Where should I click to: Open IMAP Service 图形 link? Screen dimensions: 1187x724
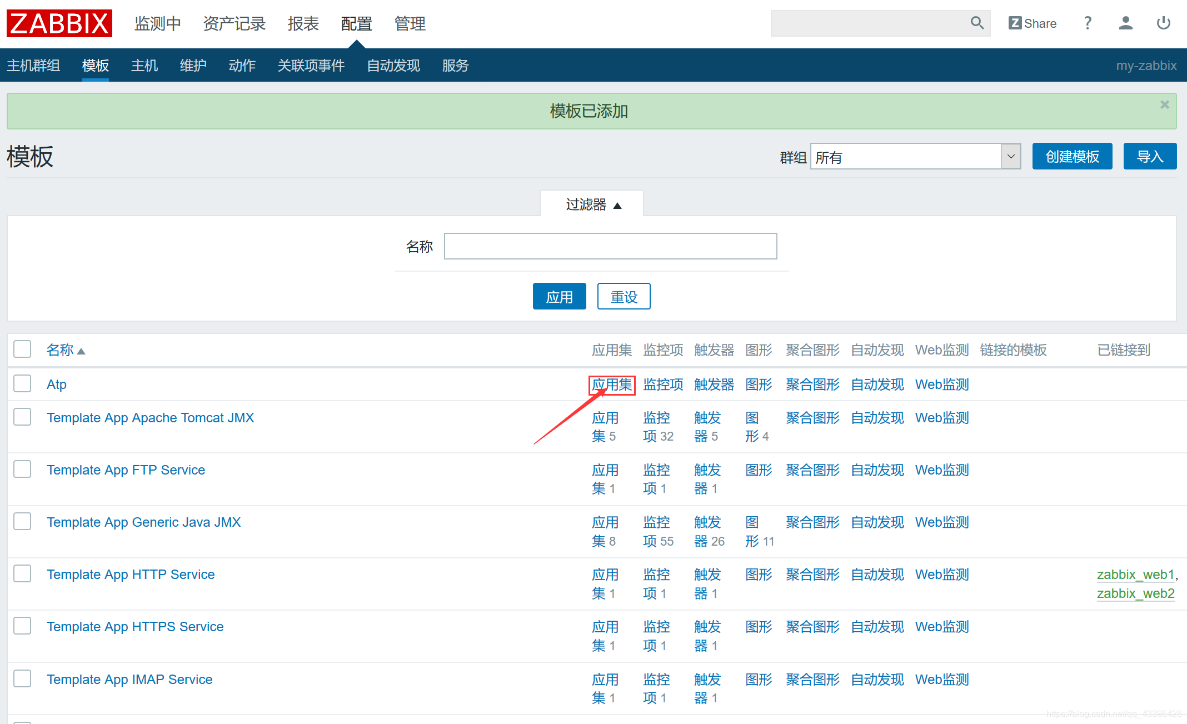(x=759, y=680)
